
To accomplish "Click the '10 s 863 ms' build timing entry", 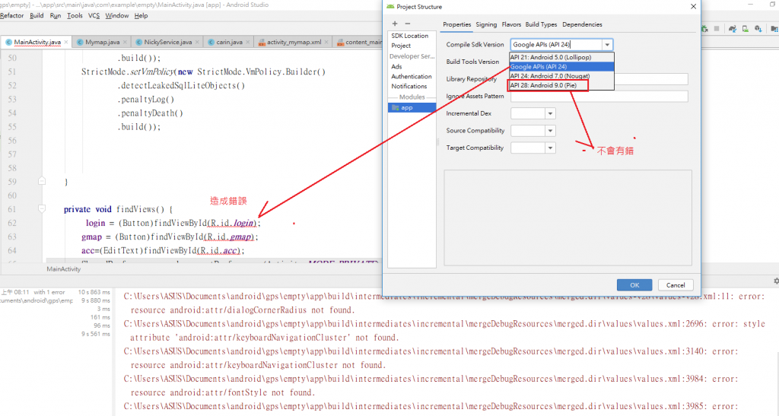I will [94, 292].
